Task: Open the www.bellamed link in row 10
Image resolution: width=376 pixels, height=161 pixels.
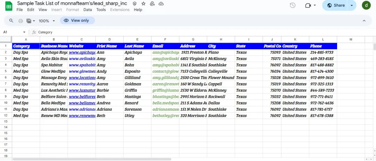Action: (x=82, y=103)
